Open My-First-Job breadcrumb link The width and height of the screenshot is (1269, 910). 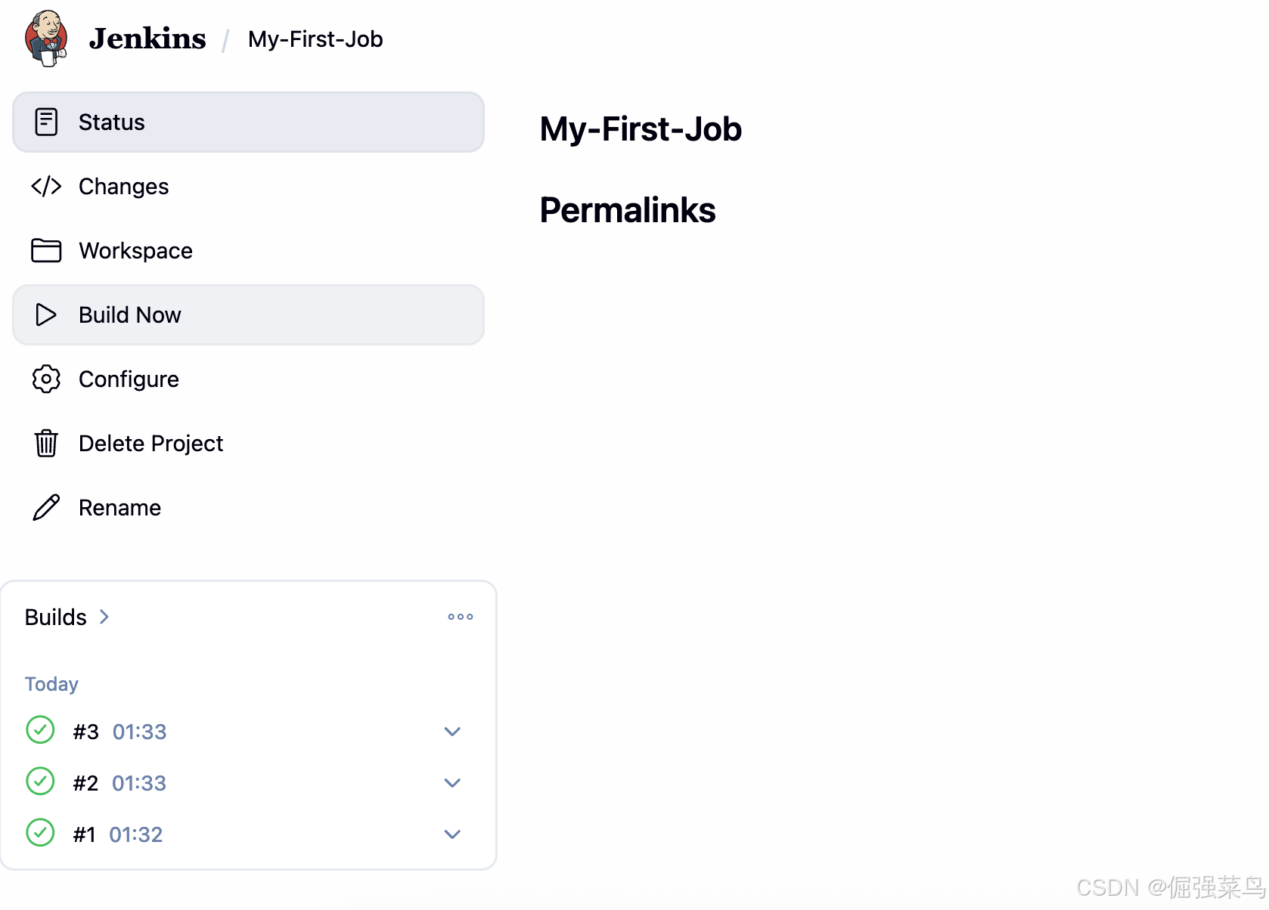(315, 39)
